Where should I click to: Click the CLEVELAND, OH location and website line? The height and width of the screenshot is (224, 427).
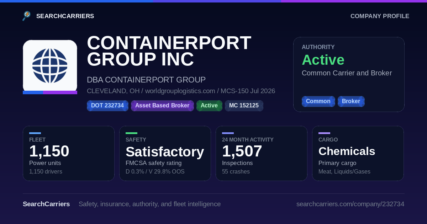[x=181, y=91]
